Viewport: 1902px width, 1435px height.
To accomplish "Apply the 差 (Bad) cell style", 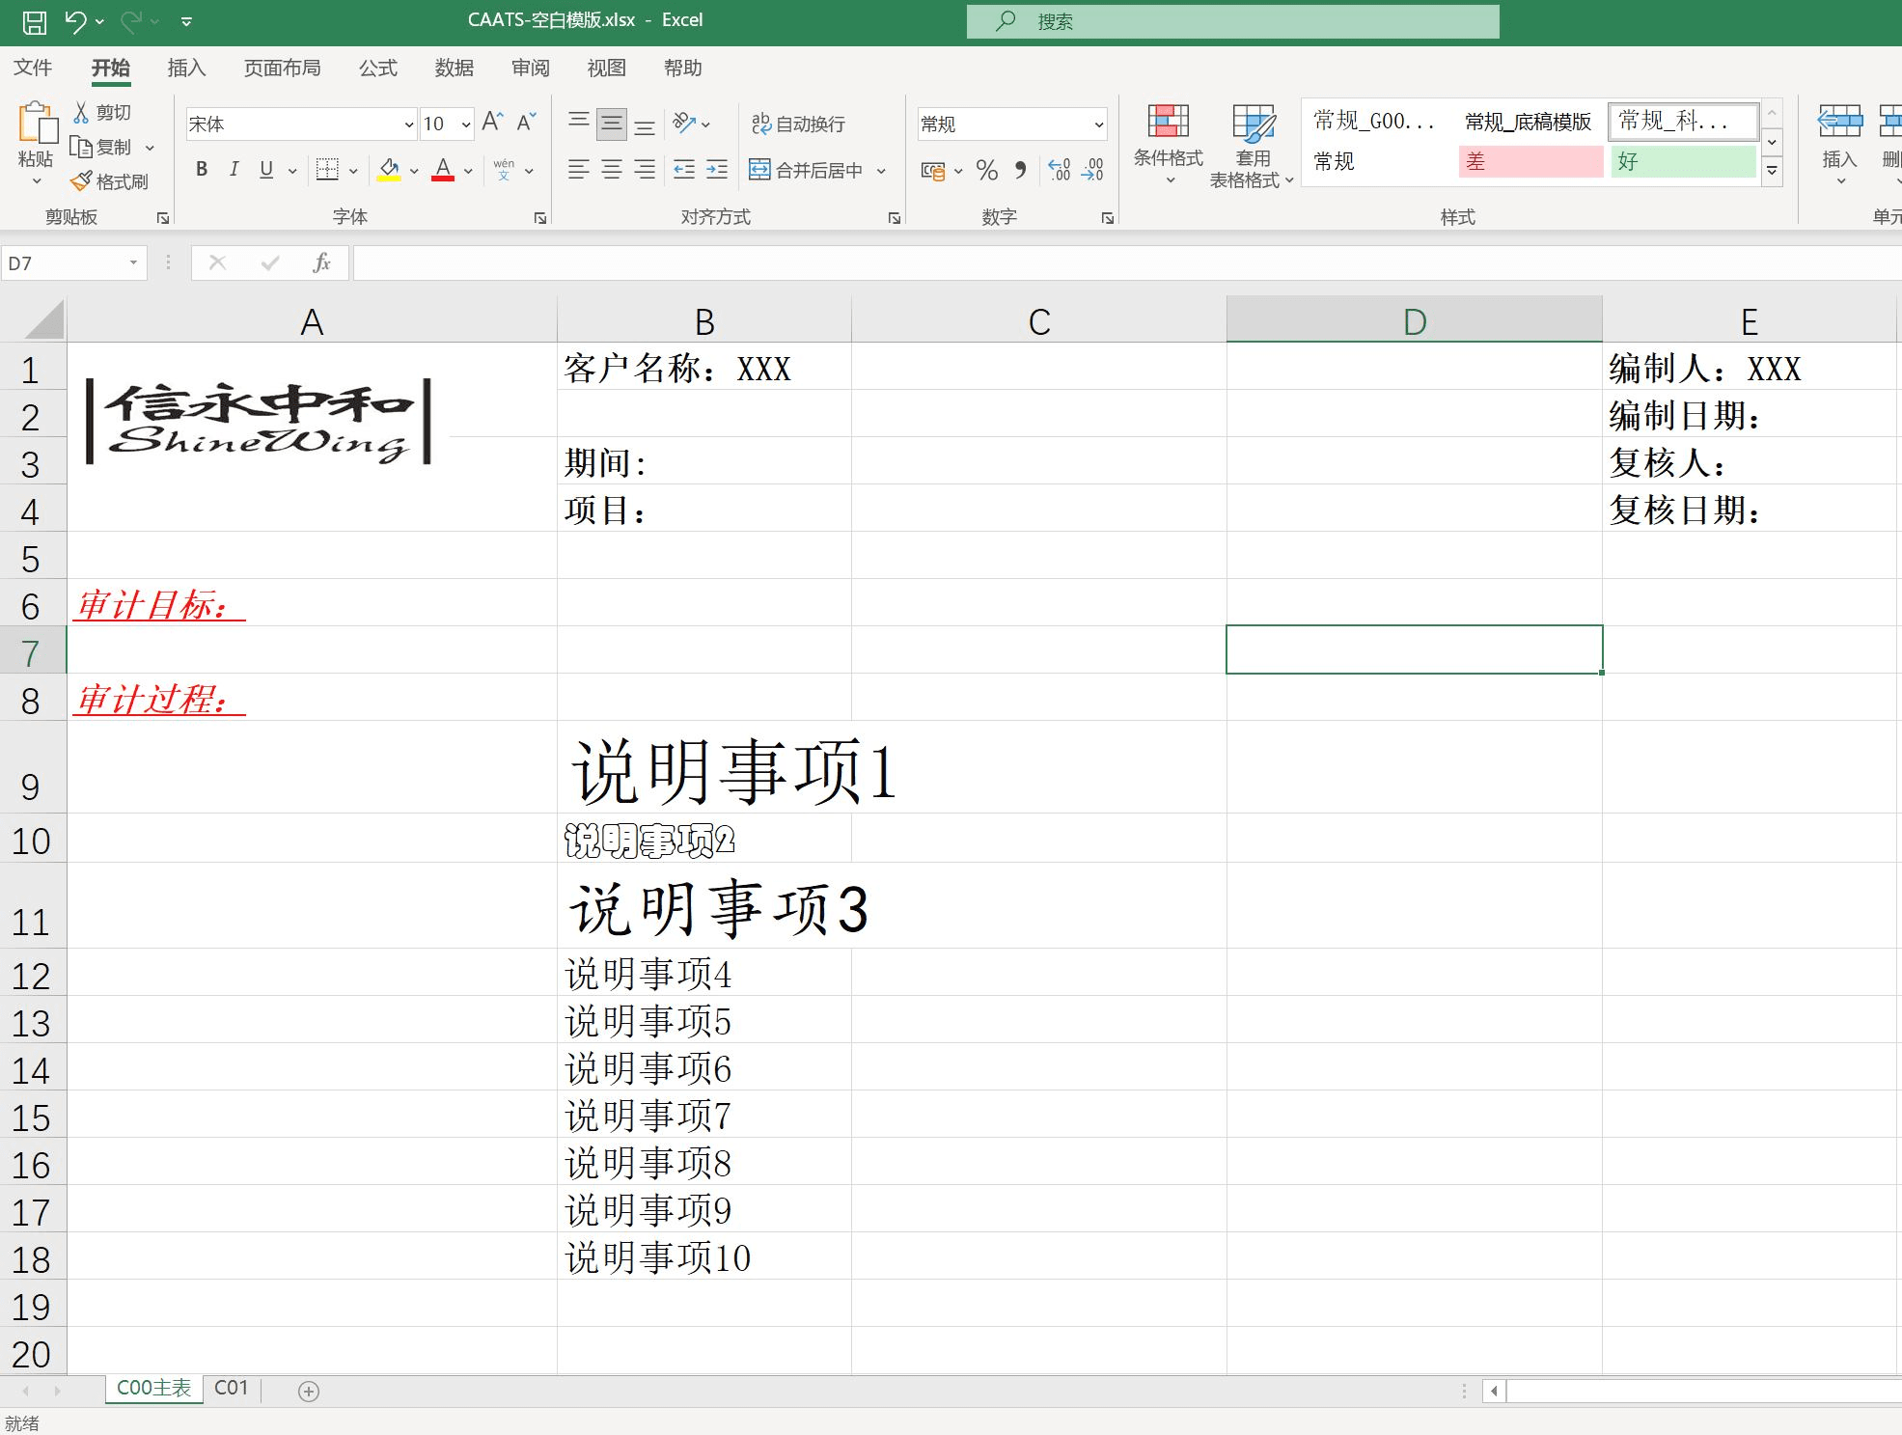I will point(1530,161).
